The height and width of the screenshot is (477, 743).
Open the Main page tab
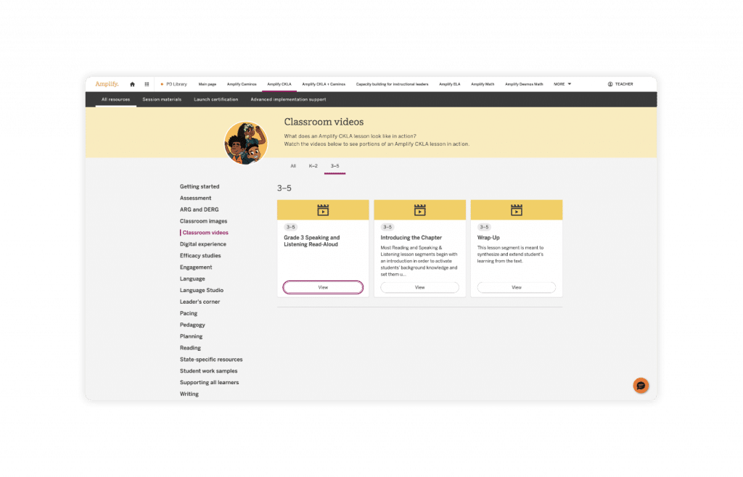207,84
